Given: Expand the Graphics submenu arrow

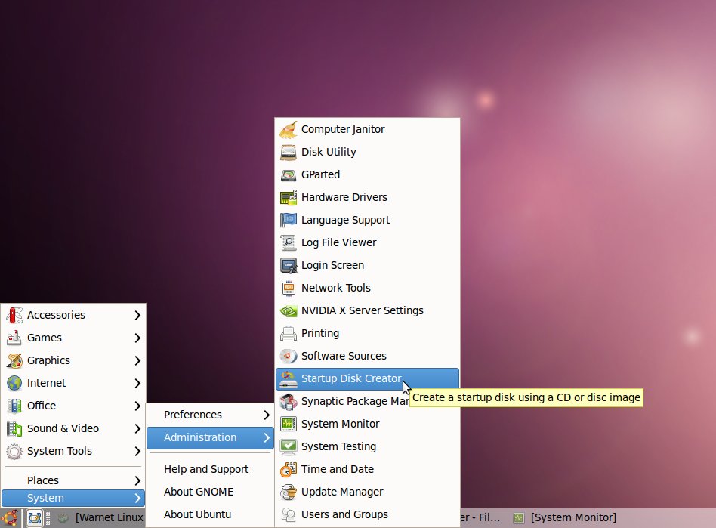Looking at the screenshot, I should point(137,360).
